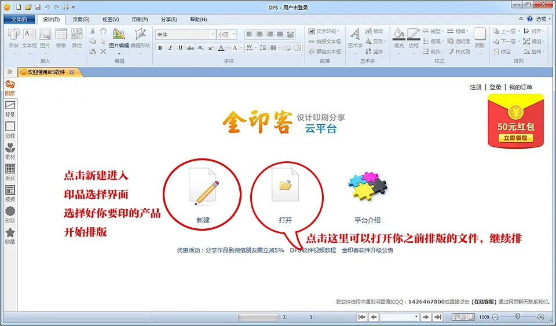Click the 我的订单 my orders link
Viewport: 556px width, 326px height.
521,87
